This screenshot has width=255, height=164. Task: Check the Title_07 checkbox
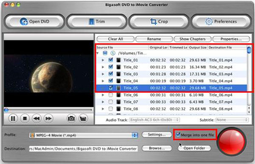pyautogui.click(x=111, y=102)
